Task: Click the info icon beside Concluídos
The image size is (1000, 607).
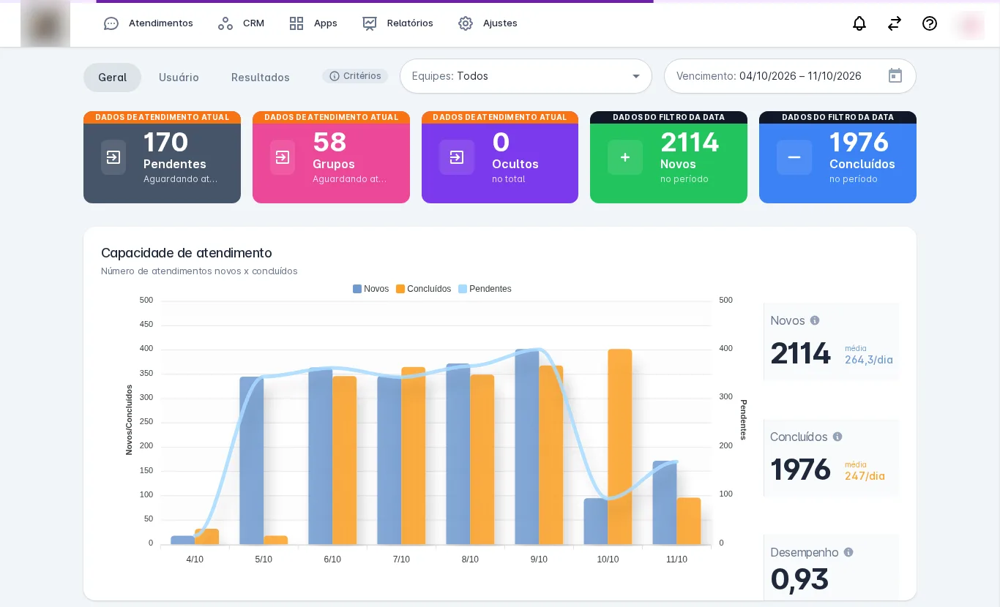Action: 837,437
